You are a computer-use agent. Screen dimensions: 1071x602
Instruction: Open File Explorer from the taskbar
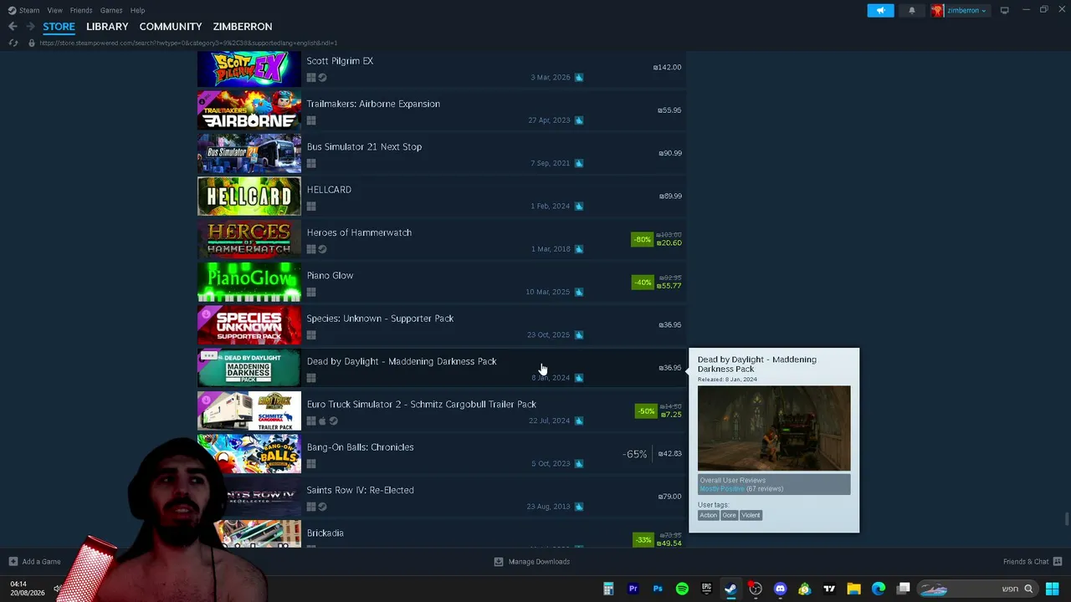[853, 589]
